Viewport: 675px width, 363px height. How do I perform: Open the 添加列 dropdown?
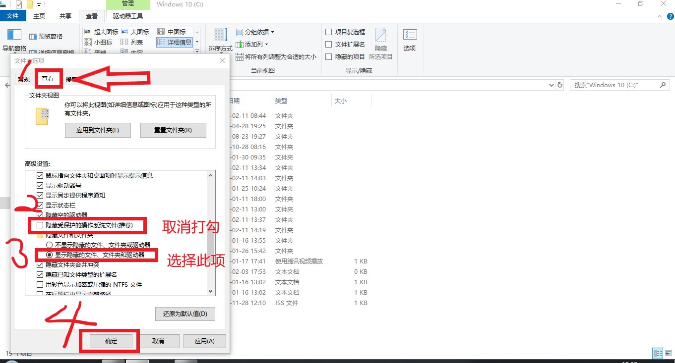252,44
